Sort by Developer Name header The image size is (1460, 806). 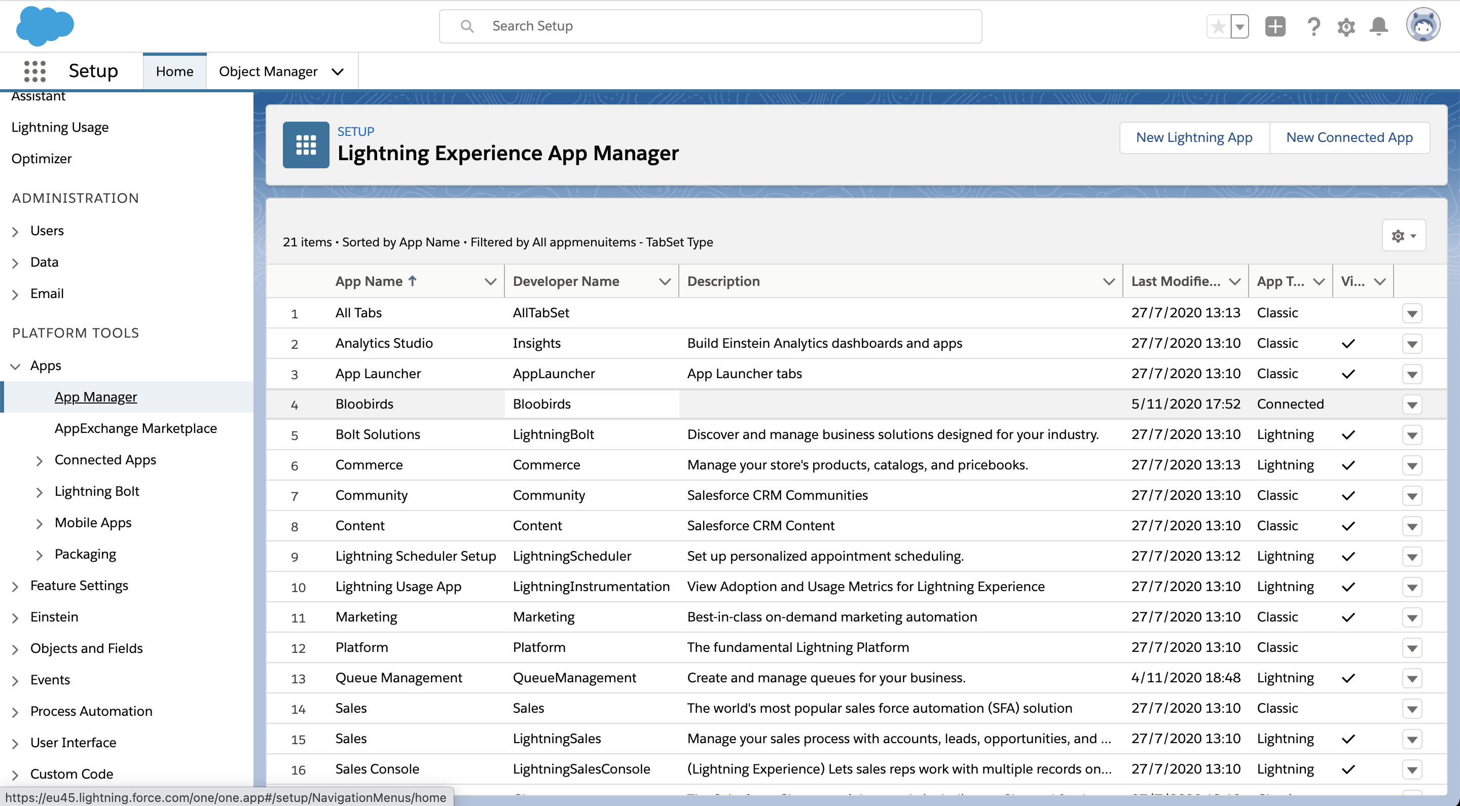pyautogui.click(x=566, y=281)
